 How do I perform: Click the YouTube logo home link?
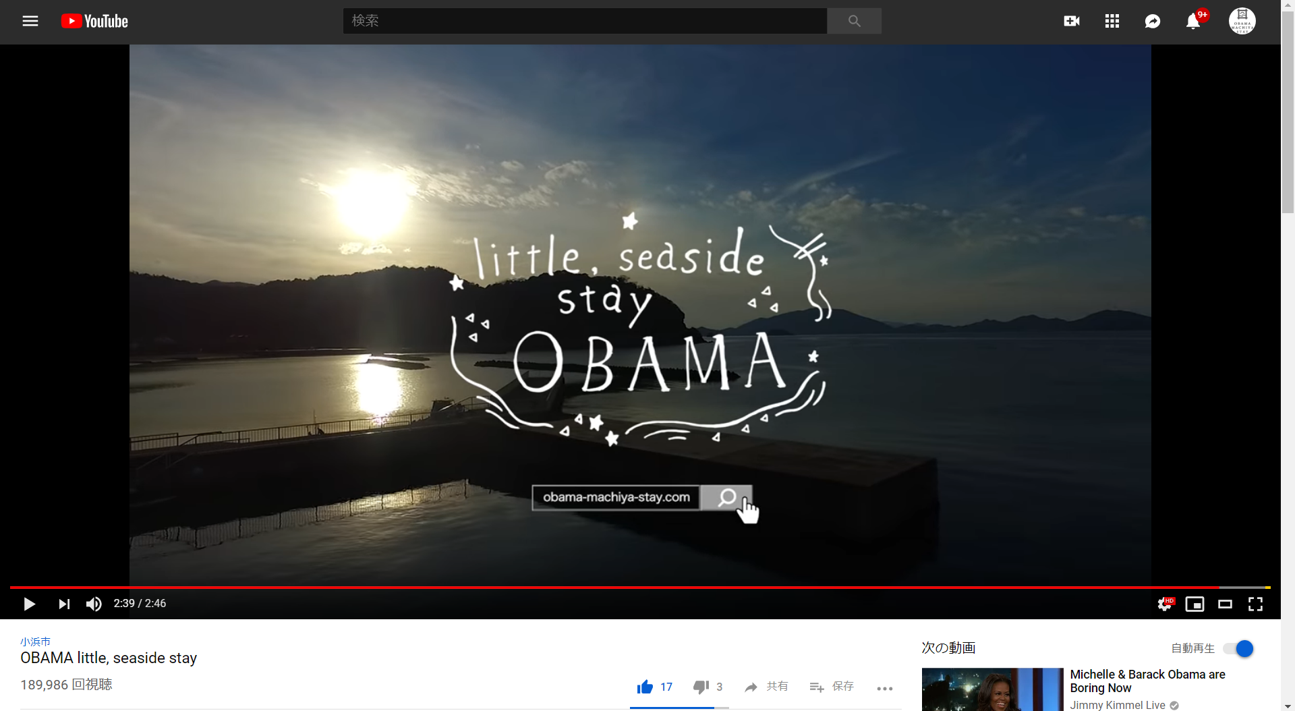94,21
